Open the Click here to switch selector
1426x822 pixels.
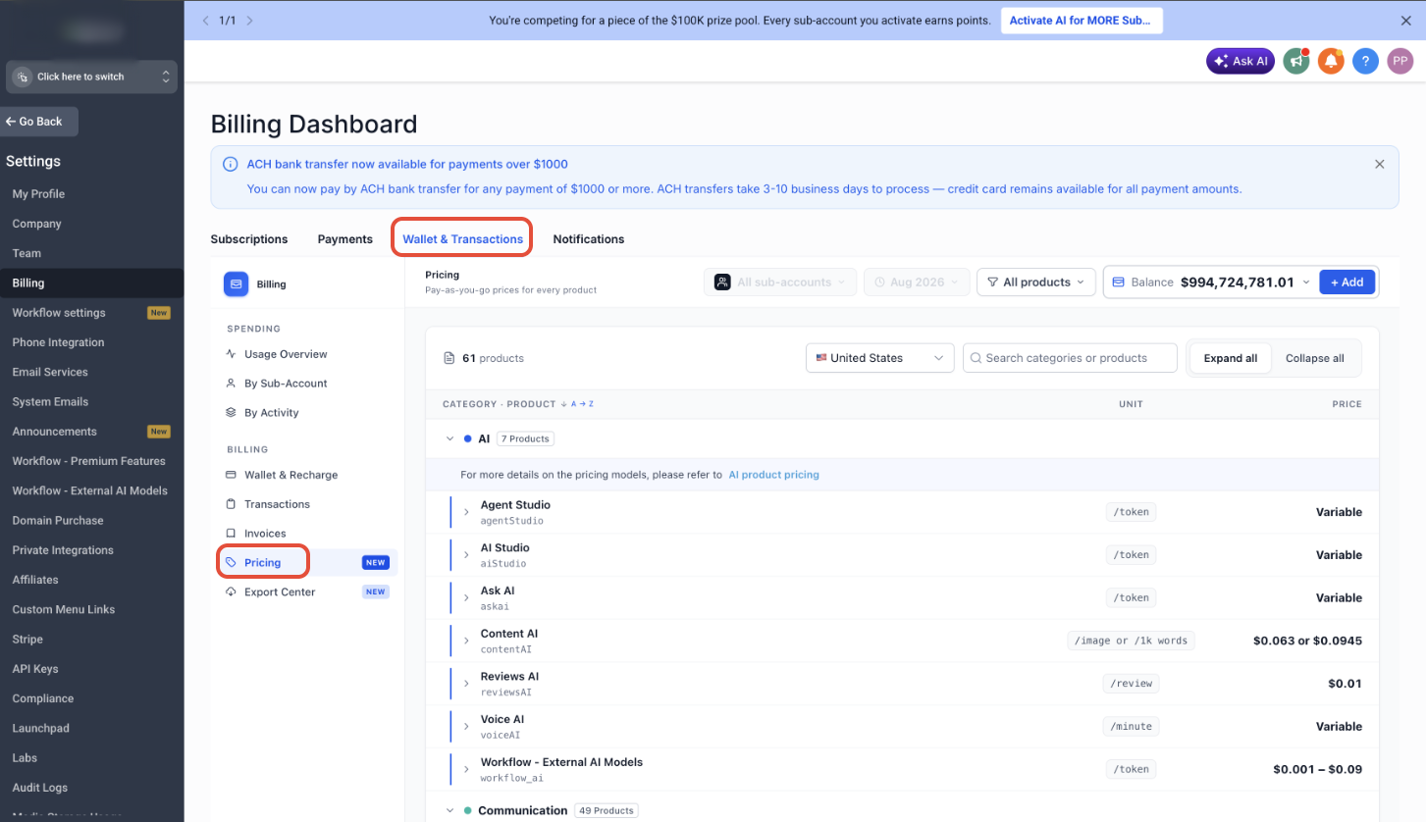(x=91, y=77)
